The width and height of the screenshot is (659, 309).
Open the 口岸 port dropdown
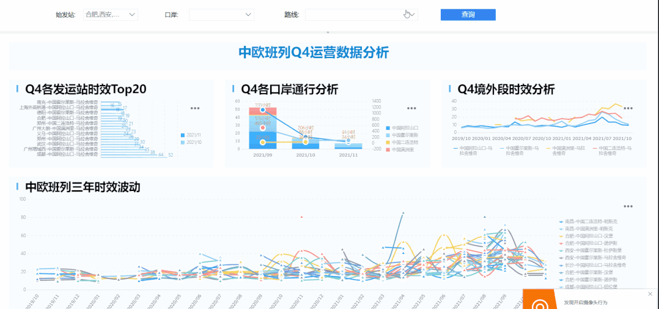click(221, 15)
